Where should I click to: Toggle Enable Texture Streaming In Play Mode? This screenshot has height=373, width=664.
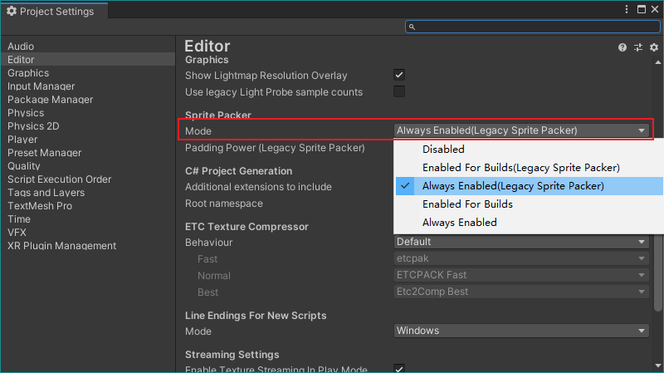pos(399,369)
